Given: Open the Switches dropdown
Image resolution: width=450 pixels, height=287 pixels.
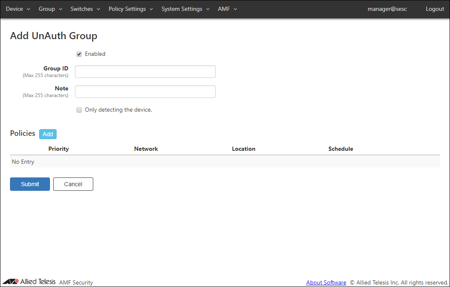Looking at the screenshot, I should [x=85, y=9].
